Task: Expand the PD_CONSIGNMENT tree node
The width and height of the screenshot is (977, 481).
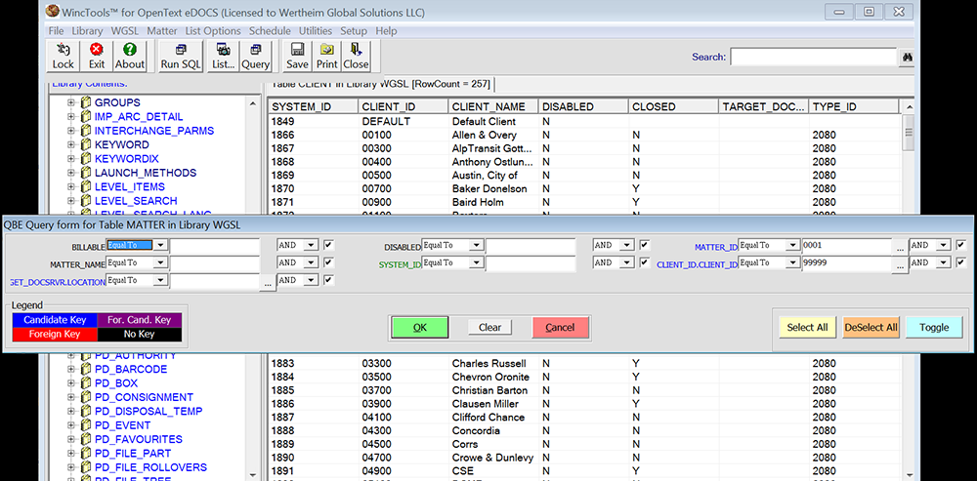Action: (71, 398)
